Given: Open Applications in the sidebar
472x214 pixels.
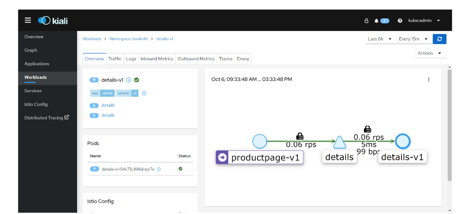Looking at the screenshot, I should point(47,64).
